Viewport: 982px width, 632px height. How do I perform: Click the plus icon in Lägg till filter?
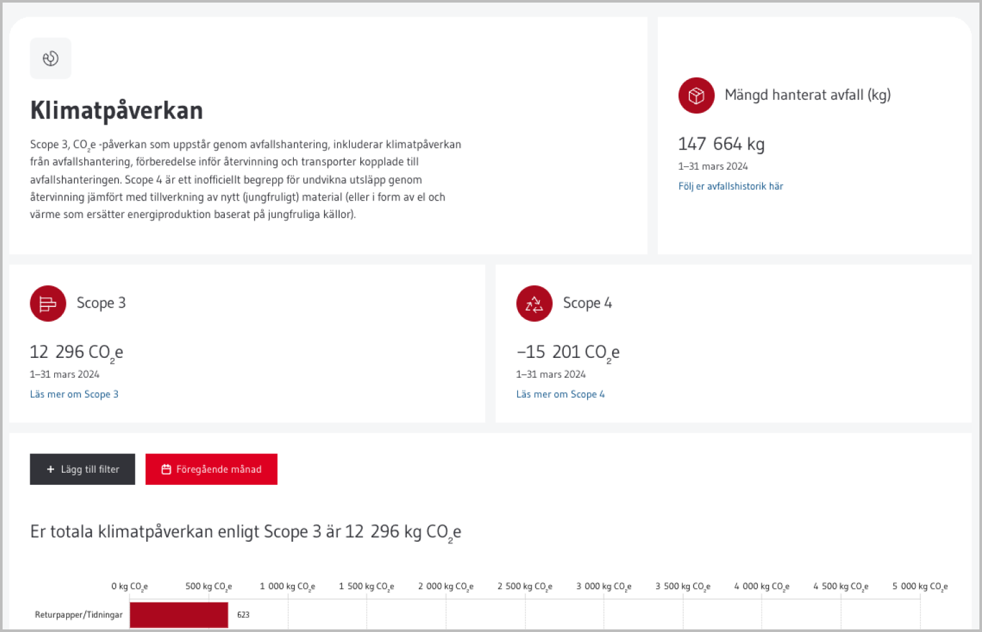tap(50, 469)
